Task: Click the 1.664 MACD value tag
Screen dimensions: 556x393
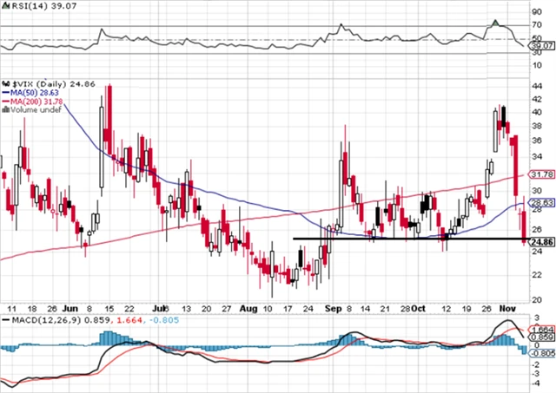Action: coord(542,329)
